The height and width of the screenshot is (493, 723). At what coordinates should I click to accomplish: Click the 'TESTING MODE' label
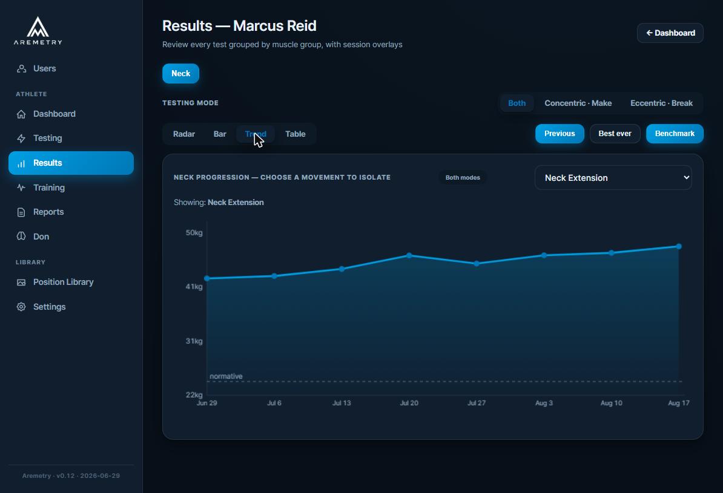pos(190,103)
